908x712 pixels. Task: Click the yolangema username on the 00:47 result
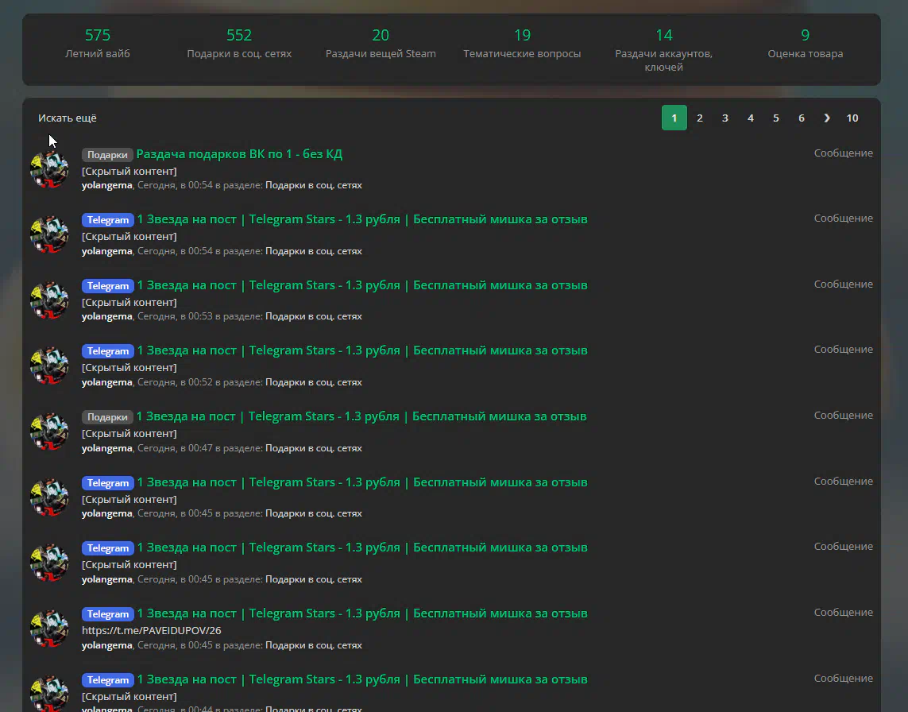pos(106,448)
